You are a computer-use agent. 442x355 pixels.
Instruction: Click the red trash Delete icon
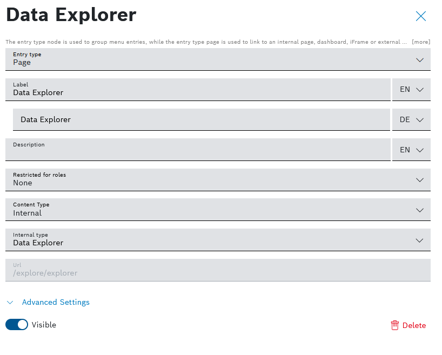[395, 325]
